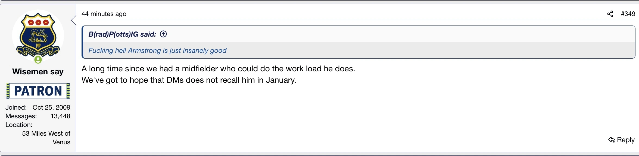This screenshot has height=156, width=639.
Task: Click the up-arrow icon next to the quoted author
Action: click(163, 34)
